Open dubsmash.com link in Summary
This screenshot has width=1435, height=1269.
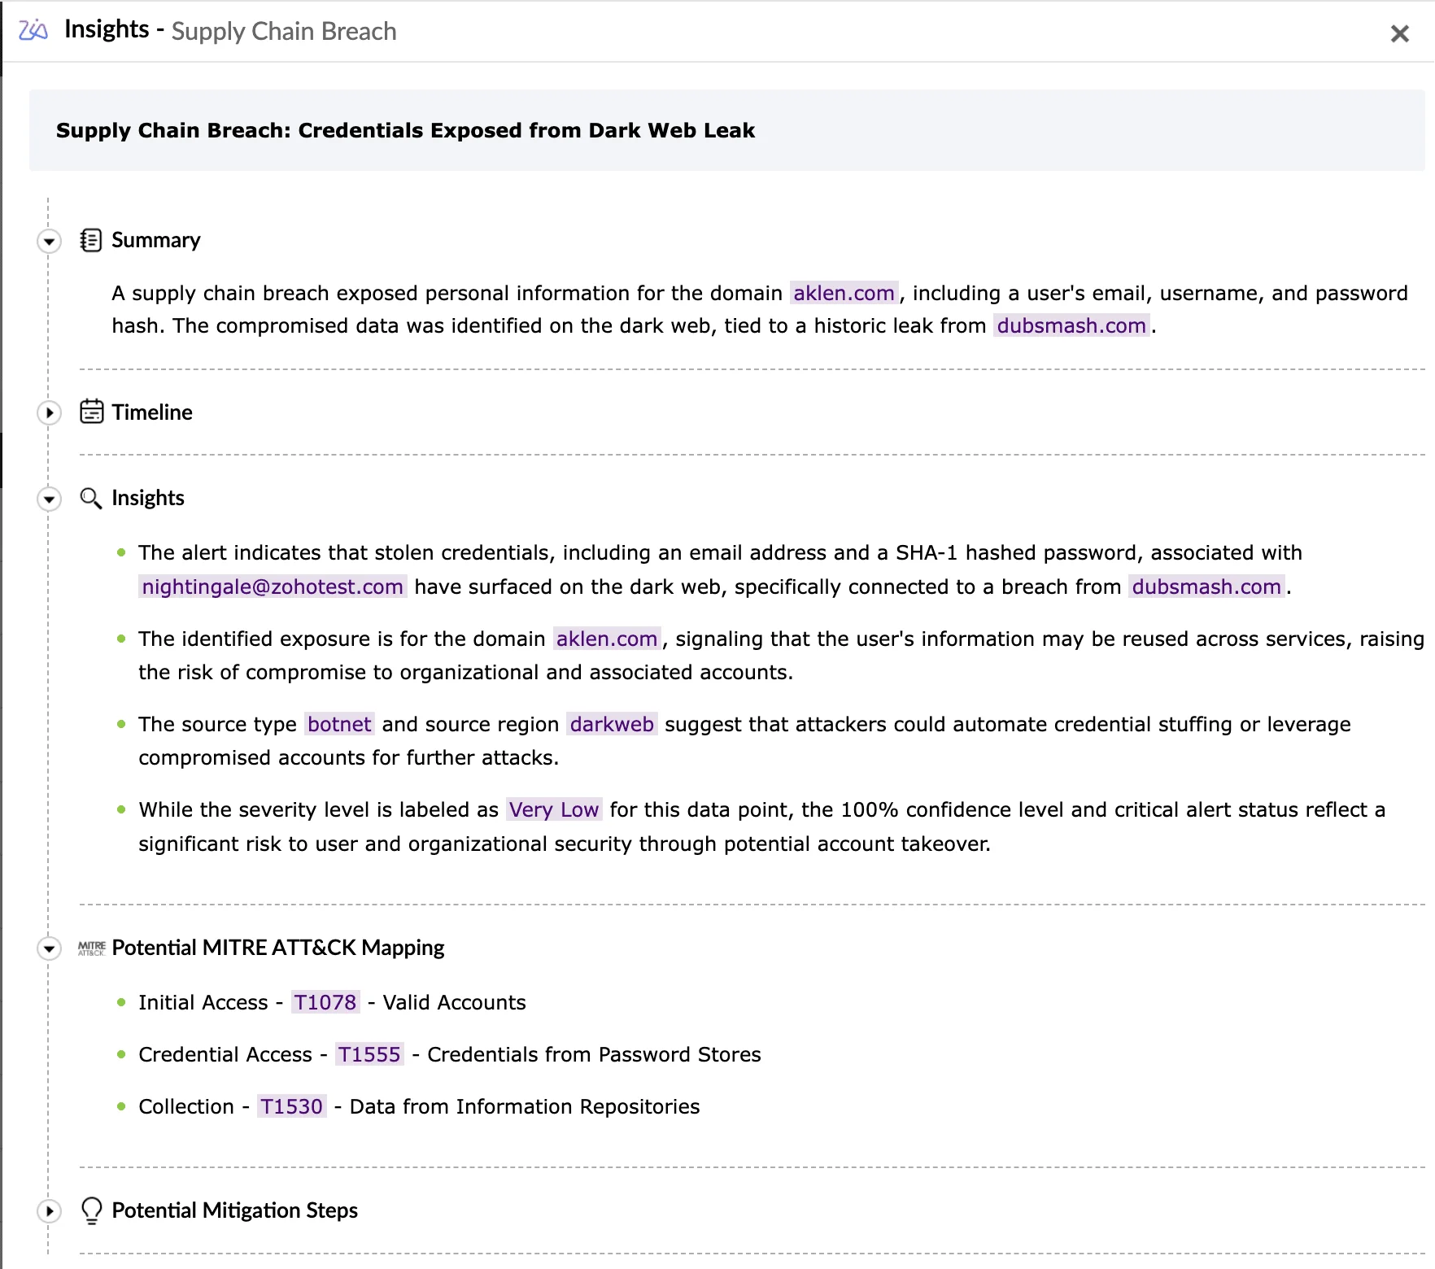click(1071, 325)
